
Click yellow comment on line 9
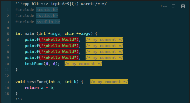point(104,58)
